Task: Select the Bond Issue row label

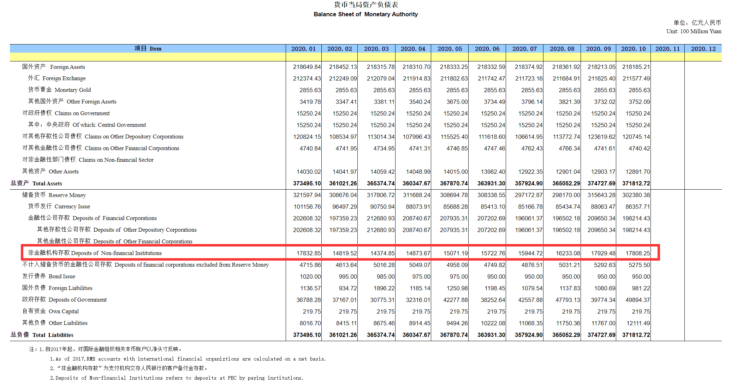Action: 49,276
